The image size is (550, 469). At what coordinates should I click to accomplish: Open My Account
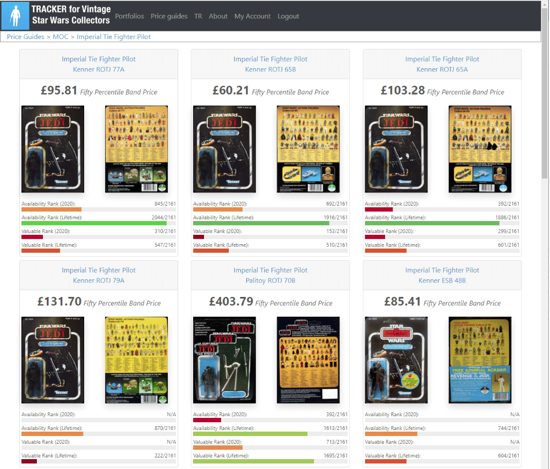coord(252,16)
